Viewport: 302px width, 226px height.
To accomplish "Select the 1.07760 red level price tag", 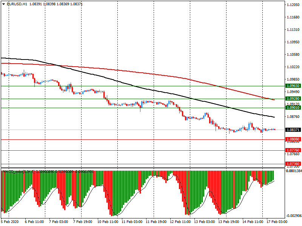I will click(x=293, y=150).
